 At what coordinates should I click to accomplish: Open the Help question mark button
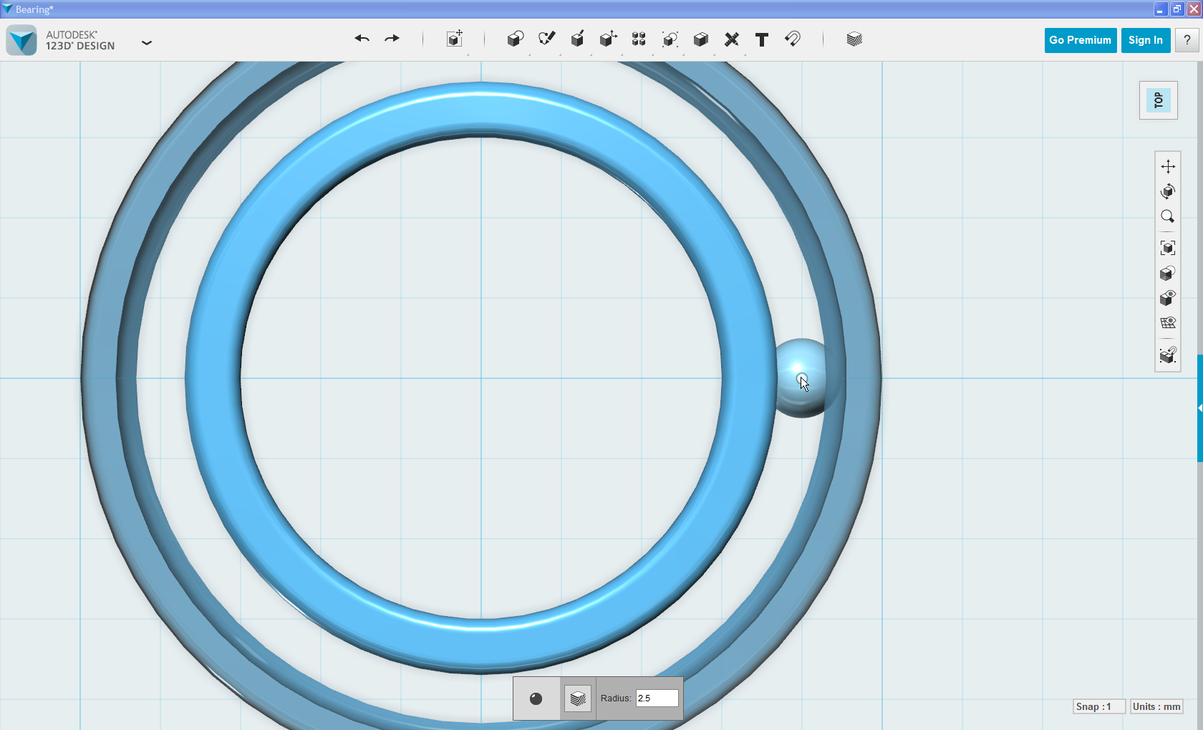pyautogui.click(x=1187, y=40)
